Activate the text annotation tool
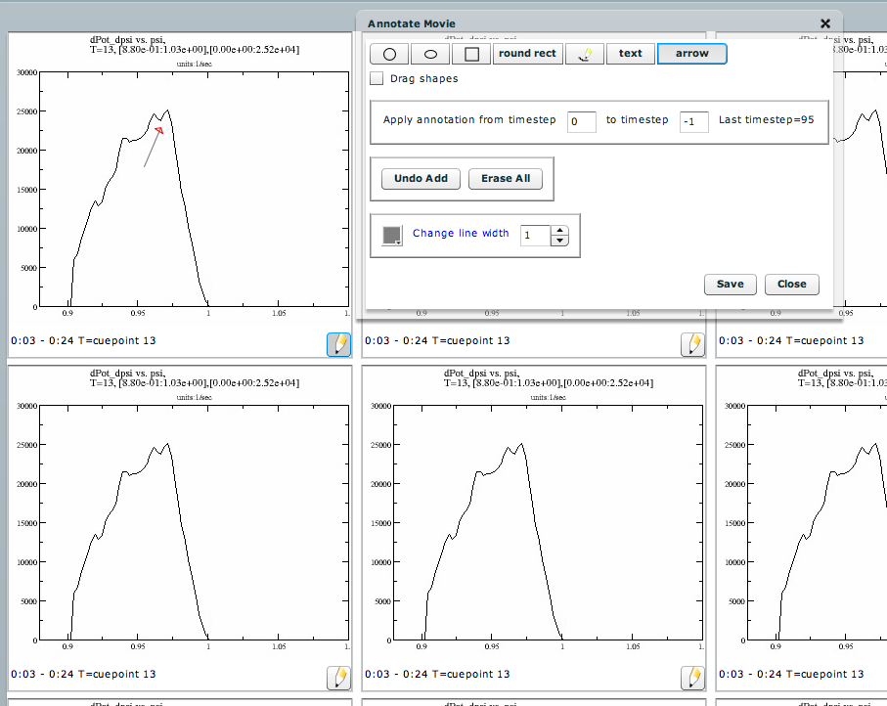The width and height of the screenshot is (887, 706). pos(631,54)
